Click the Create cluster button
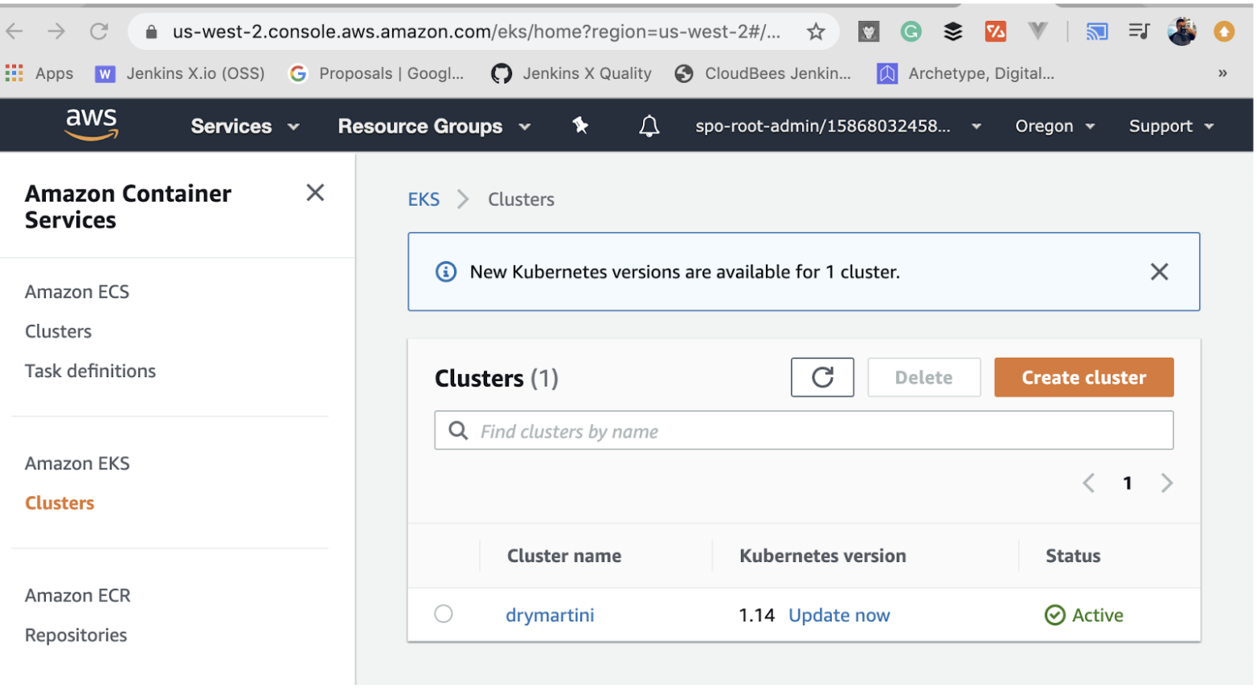The image size is (1257, 693). pyautogui.click(x=1083, y=377)
